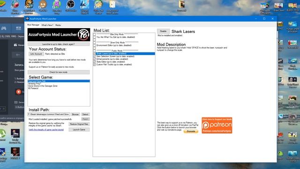Click the Browse button for install path
The height and width of the screenshot is (169, 300).
[x=75, y=115]
